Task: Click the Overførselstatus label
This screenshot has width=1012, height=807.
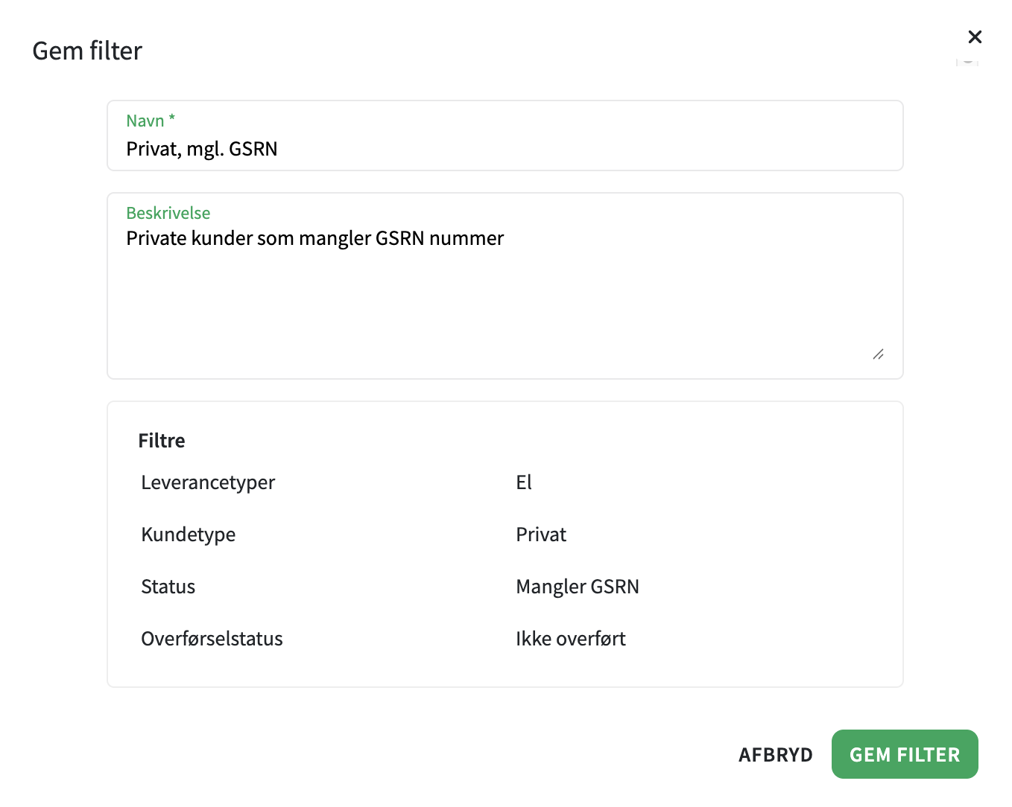Action: tap(212, 639)
